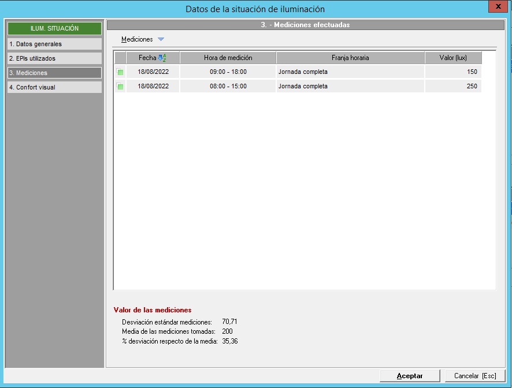The image size is (512, 388).
Task: Open 4. Confort visual section
Action: (54, 87)
